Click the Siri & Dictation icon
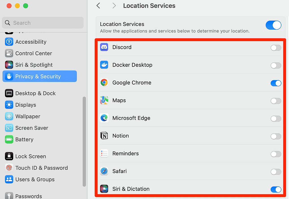 click(x=104, y=189)
